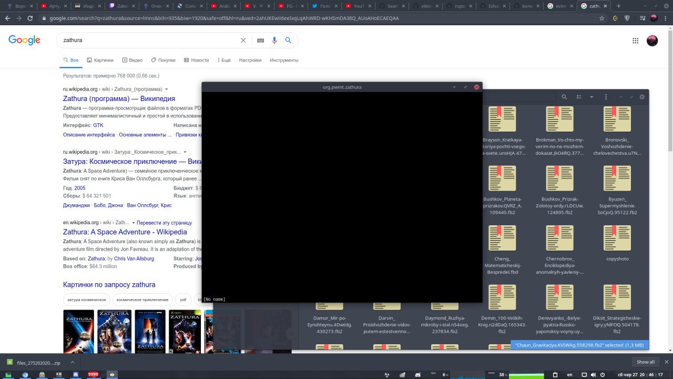Screen dimensions: 673x379
Task: Select the Byuzen_Supermyshlenie file icon
Action: coord(617,178)
